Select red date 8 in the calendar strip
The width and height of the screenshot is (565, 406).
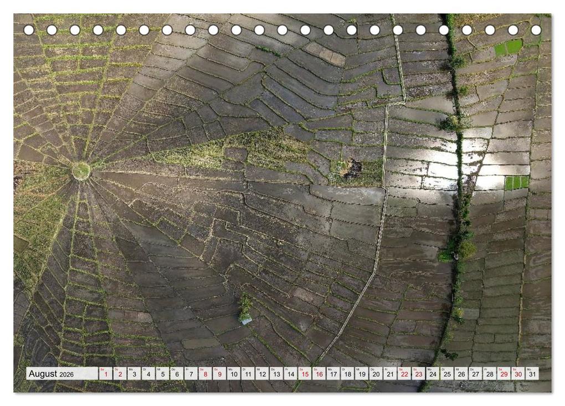pyautogui.click(x=206, y=374)
